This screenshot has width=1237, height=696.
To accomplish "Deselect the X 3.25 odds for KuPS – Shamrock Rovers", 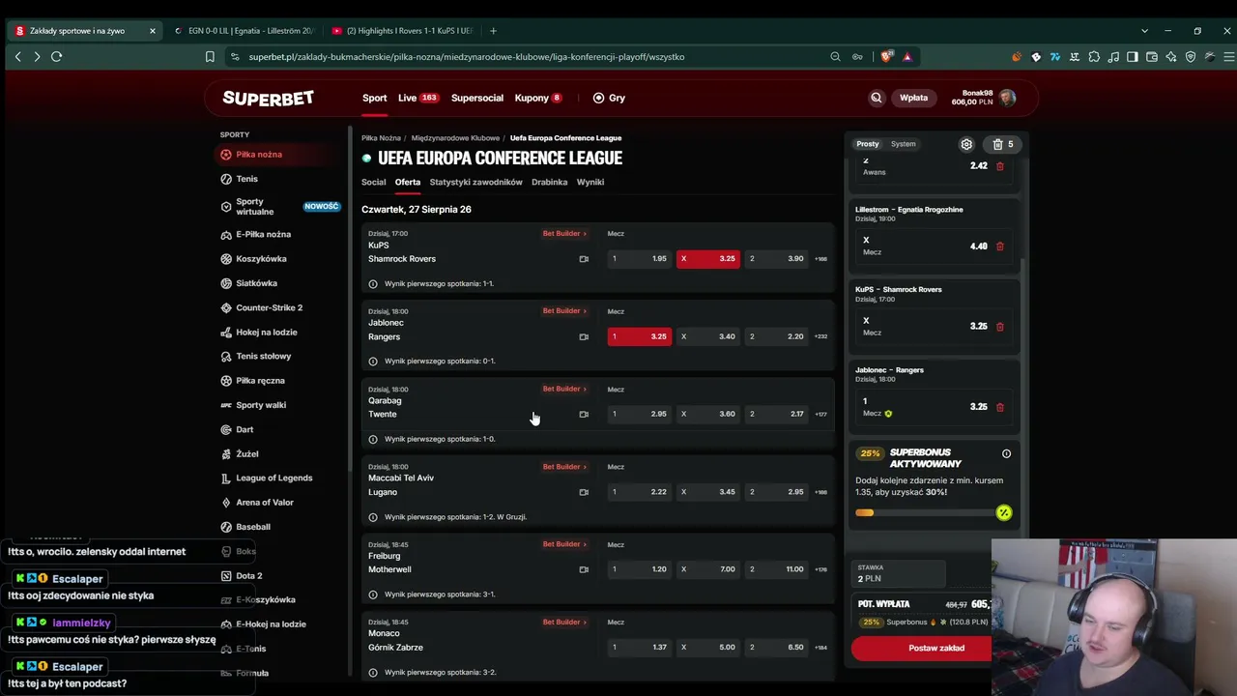I will click(x=708, y=259).
